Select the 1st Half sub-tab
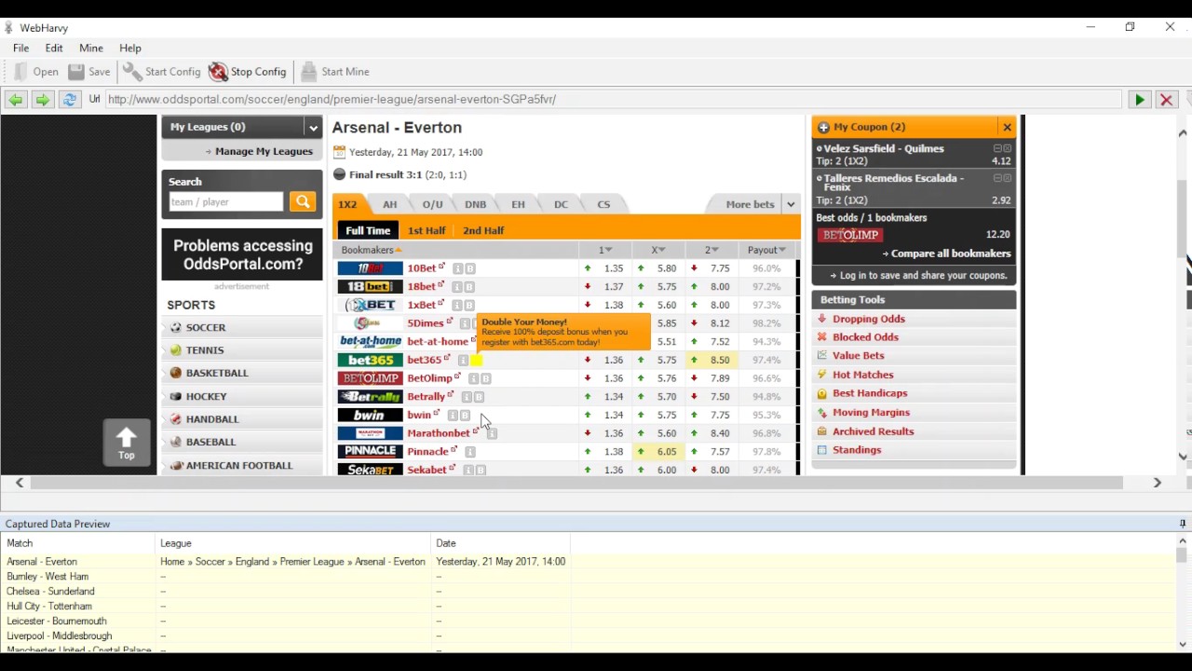1192x671 pixels. [x=427, y=230]
